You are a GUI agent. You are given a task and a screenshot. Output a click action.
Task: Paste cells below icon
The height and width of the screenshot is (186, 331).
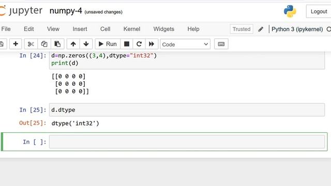click(x=57, y=44)
